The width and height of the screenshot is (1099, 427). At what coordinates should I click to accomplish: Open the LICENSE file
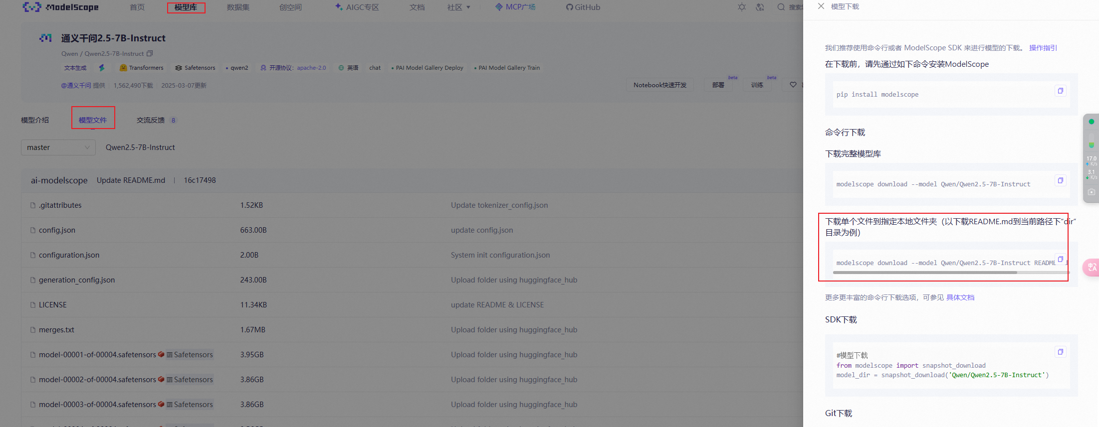click(x=52, y=305)
